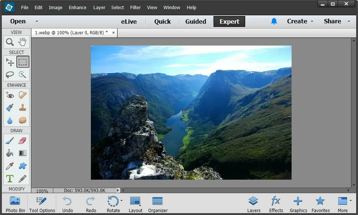The image size is (358, 215).
Task: Select the Clone Stamp tool
Action: click(23, 107)
